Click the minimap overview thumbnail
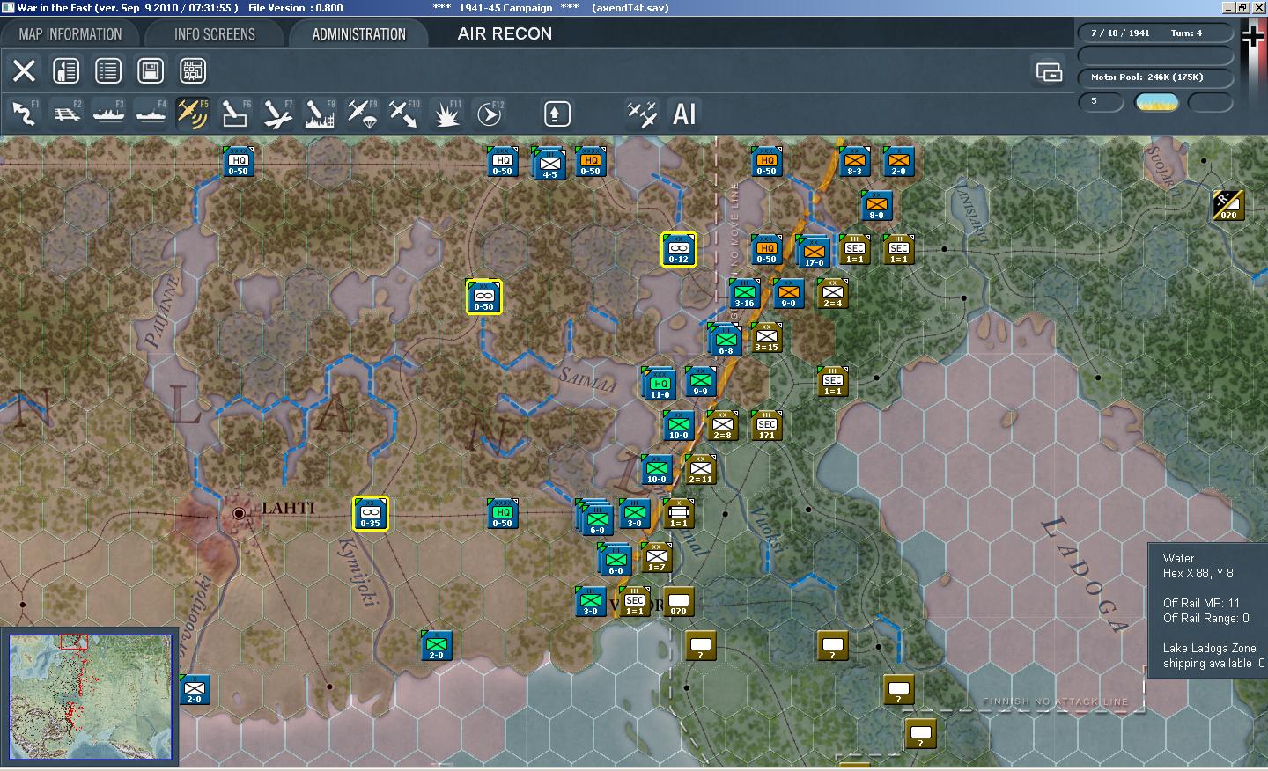Screen dimensions: 1268x771 [x=90, y=696]
